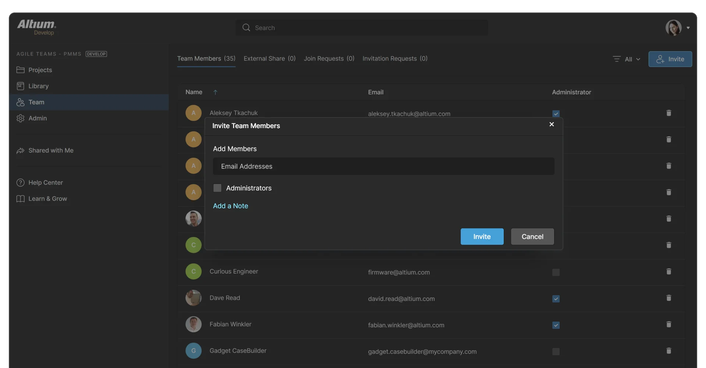706x368 pixels.
Task: Click the Altium Develop logo
Action: [x=36, y=27]
